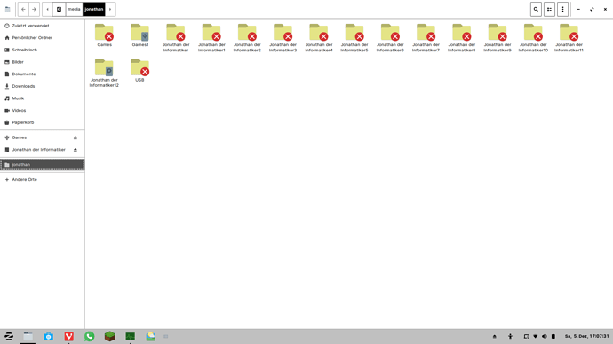
Task: Click the Files app icon in taskbar
Action: click(28, 336)
